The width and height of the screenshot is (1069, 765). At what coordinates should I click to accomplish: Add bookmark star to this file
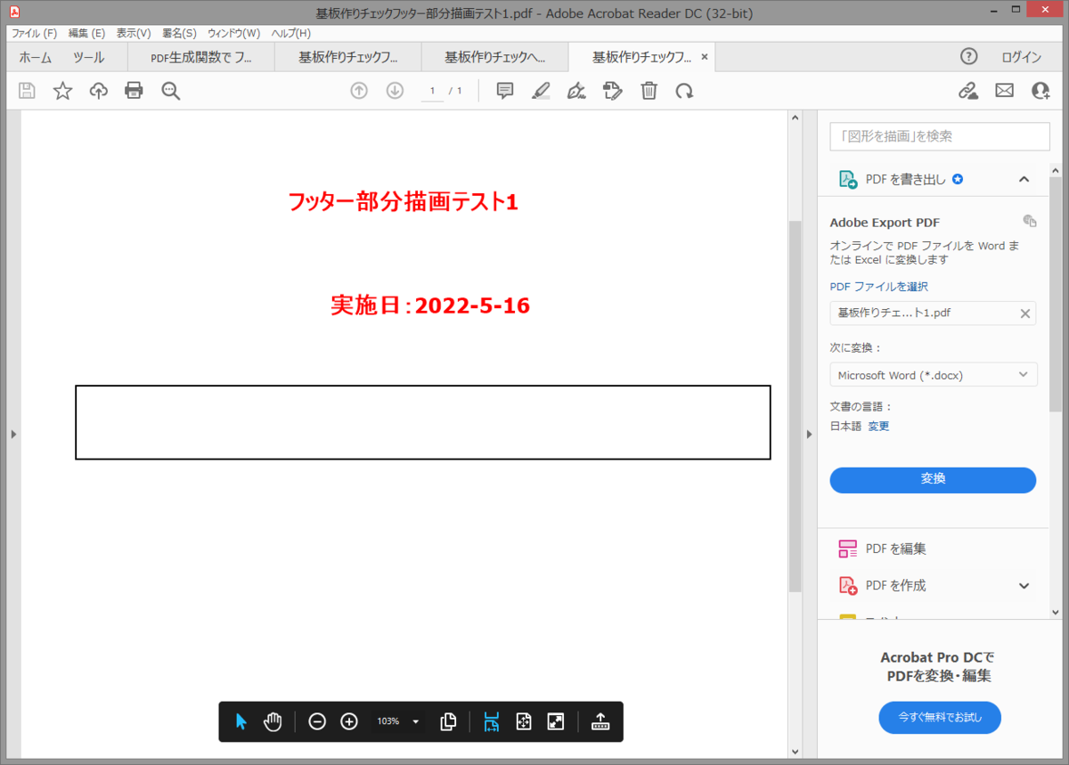pos(62,91)
